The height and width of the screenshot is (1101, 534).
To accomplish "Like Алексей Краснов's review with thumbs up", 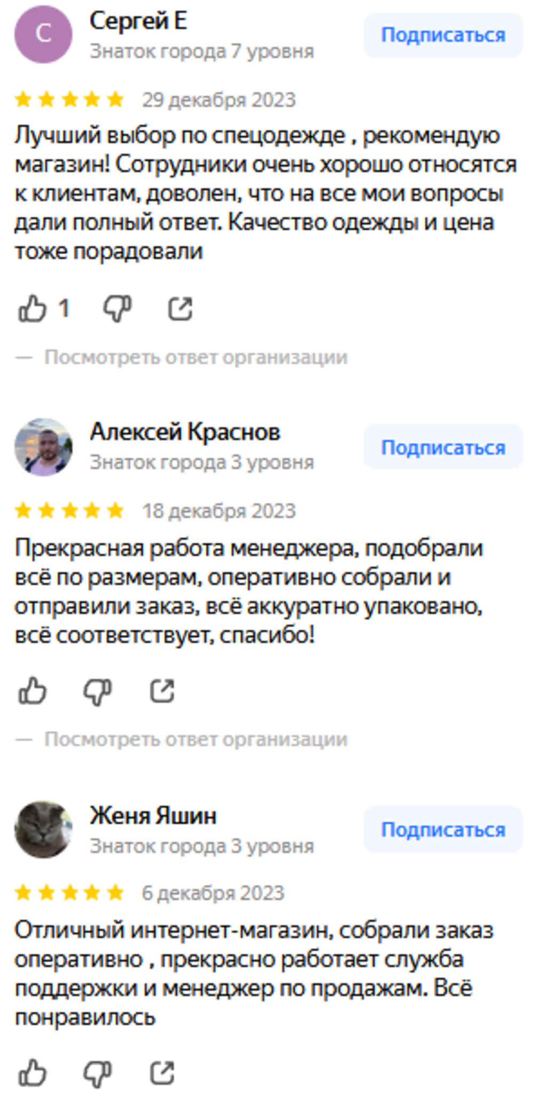I will 33,691.
